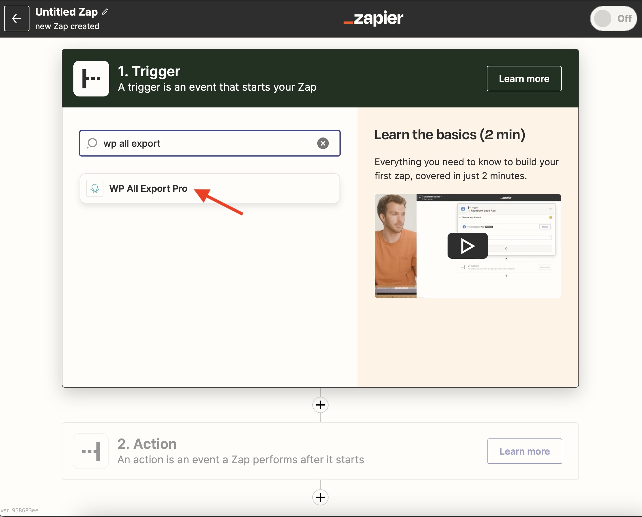Clear the search with X icon
642x517 pixels.
(x=323, y=143)
